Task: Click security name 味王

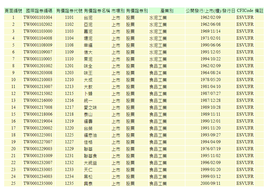Action: pyautogui.click(x=88, y=73)
